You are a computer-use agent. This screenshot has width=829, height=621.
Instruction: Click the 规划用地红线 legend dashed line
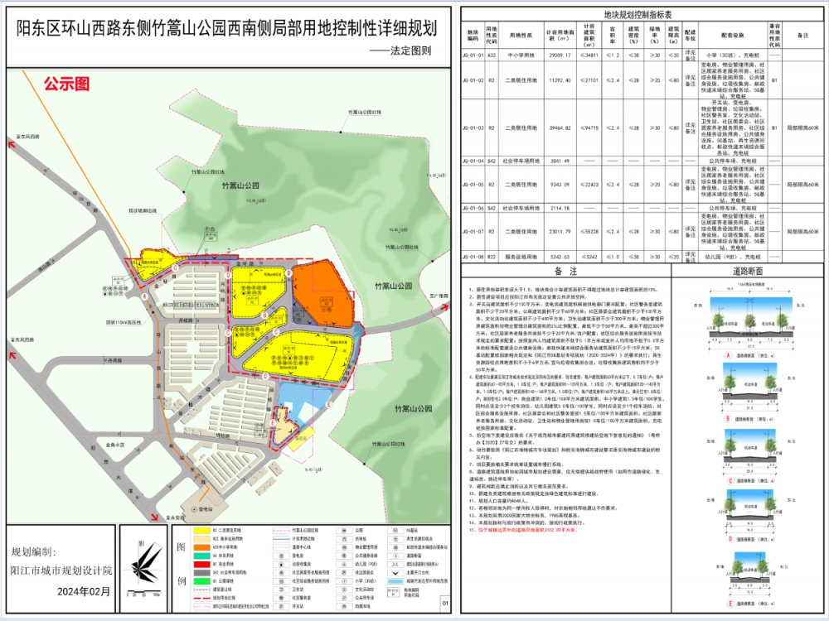point(202,599)
